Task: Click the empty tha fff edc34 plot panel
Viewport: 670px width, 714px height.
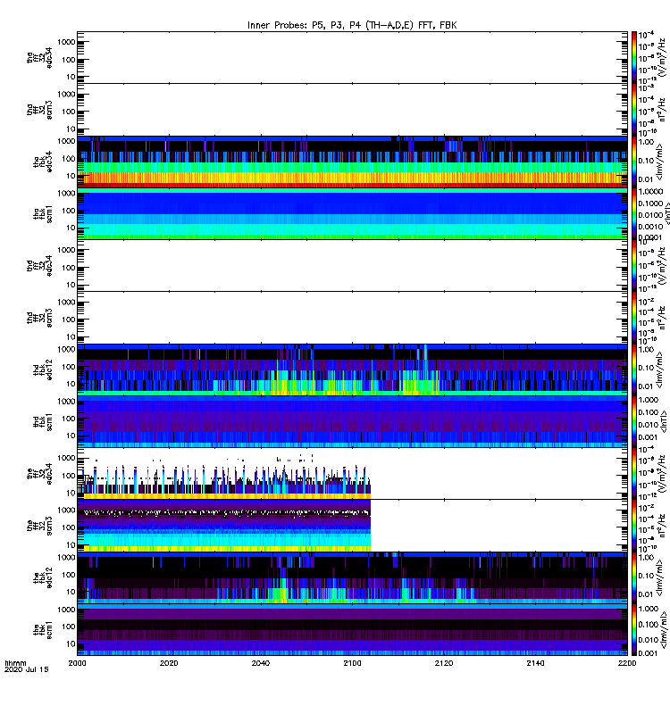Action: [352, 57]
